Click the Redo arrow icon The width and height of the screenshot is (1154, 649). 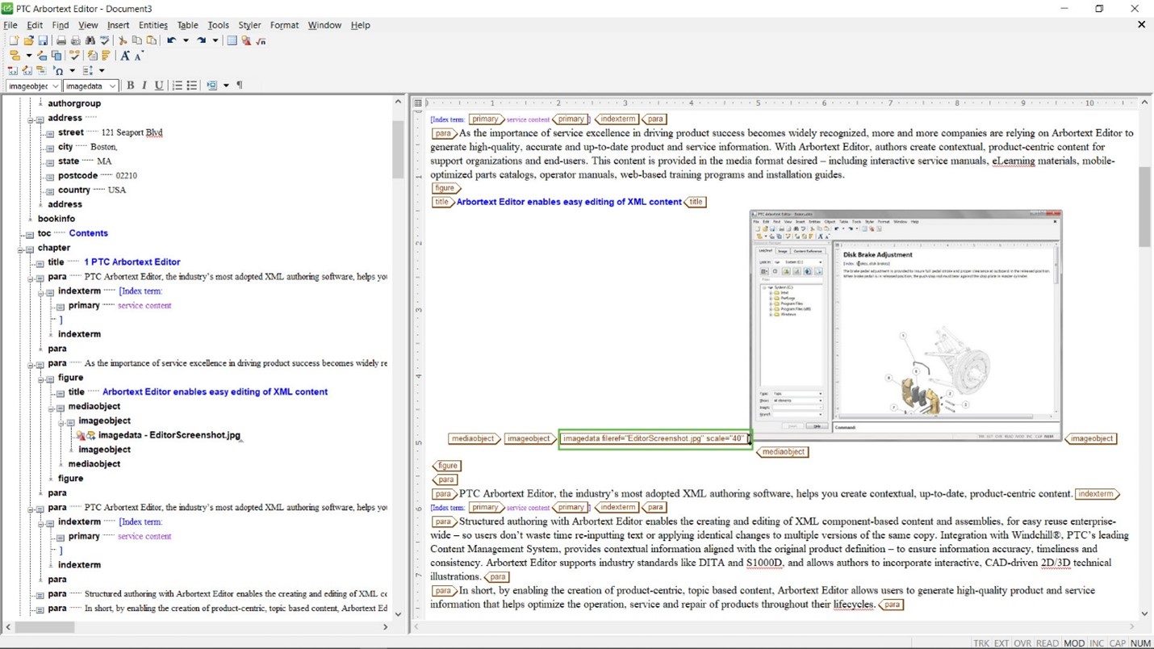[202, 40]
